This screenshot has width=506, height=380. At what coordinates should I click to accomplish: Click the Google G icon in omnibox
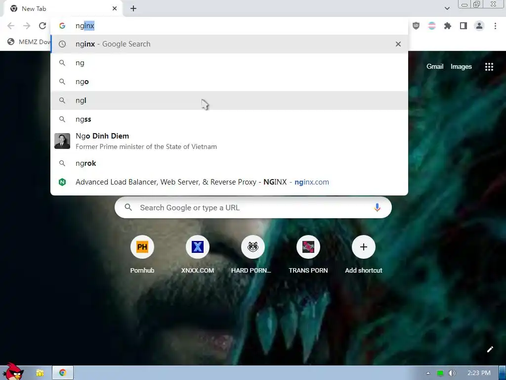(62, 26)
